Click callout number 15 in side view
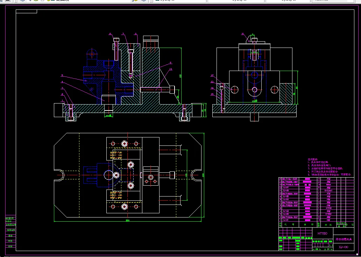The image size is (361, 257). click(212, 94)
